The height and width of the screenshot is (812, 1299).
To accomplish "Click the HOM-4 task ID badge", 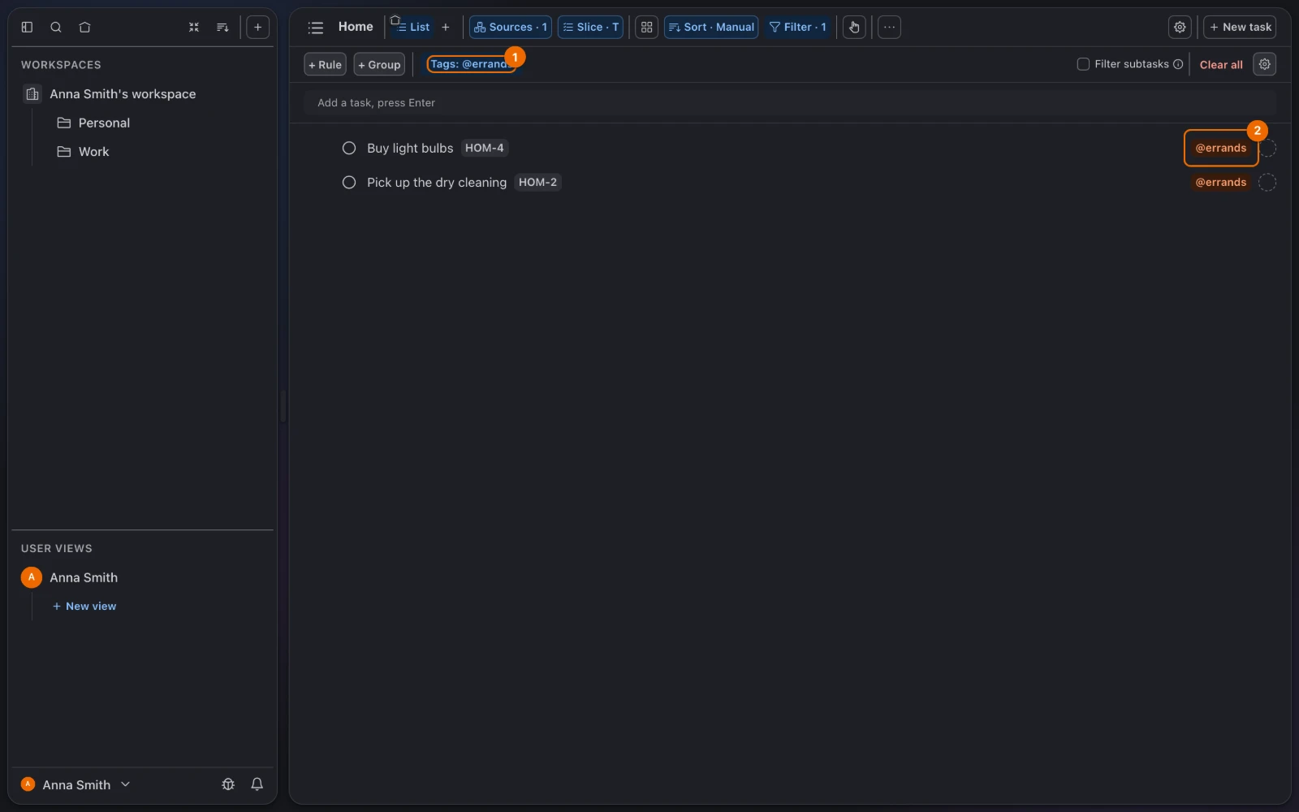I will coord(485,148).
